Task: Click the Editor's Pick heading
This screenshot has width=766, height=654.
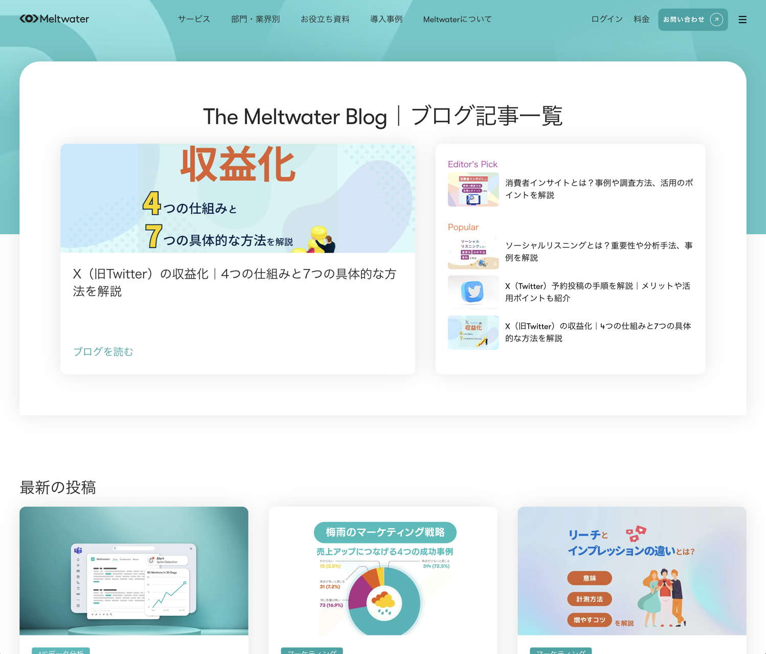Action: [472, 164]
